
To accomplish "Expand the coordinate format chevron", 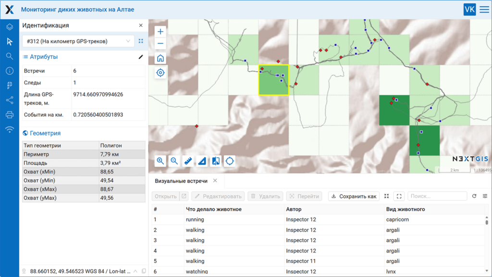I will 135,271.
